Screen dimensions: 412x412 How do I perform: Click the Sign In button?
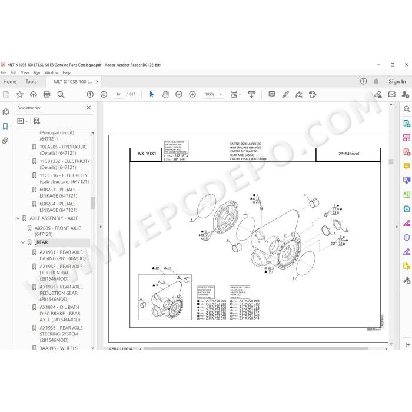[397, 81]
